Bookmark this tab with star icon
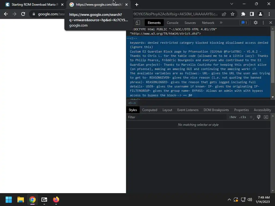The image size is (275, 206). click(x=233, y=14)
